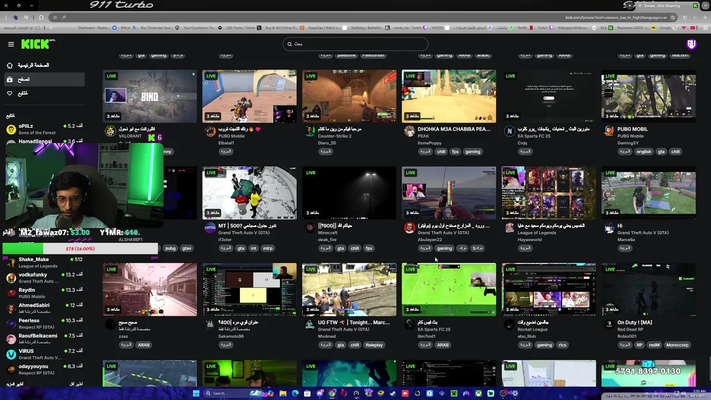Screen dimensions: 711x400
Task: Click the english tag under PUBG MOBIL
Action: 644,152
